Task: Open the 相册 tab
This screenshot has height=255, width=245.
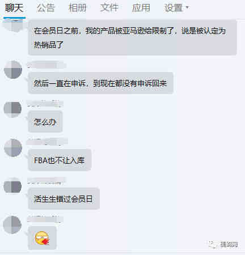Action: [77, 8]
